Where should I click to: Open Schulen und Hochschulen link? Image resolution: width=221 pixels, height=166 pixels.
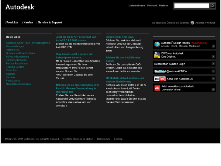(20, 53)
